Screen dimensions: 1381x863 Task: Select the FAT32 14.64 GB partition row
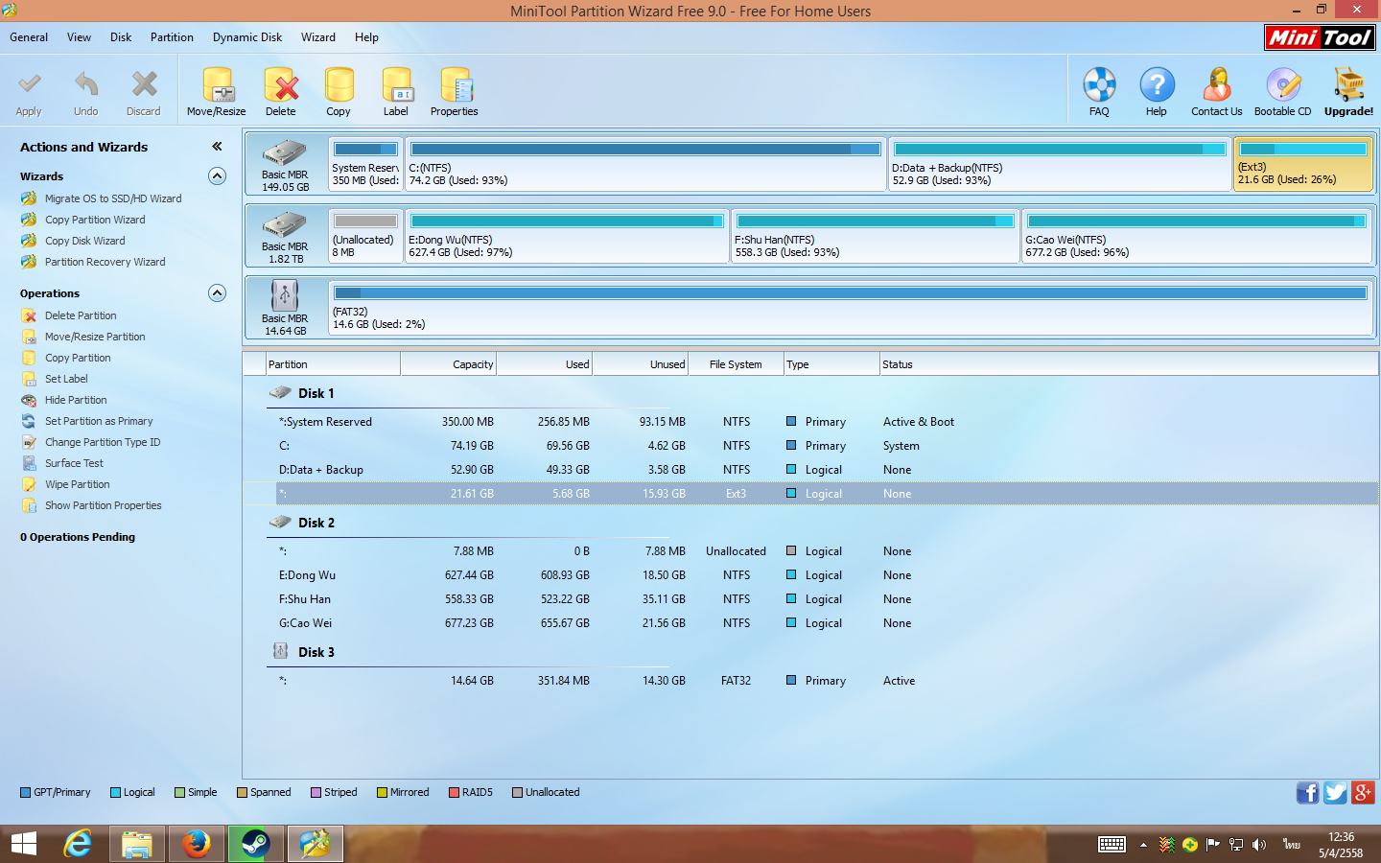tap(810, 681)
